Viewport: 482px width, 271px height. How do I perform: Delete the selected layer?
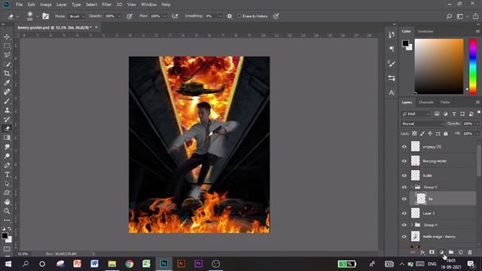point(470,252)
